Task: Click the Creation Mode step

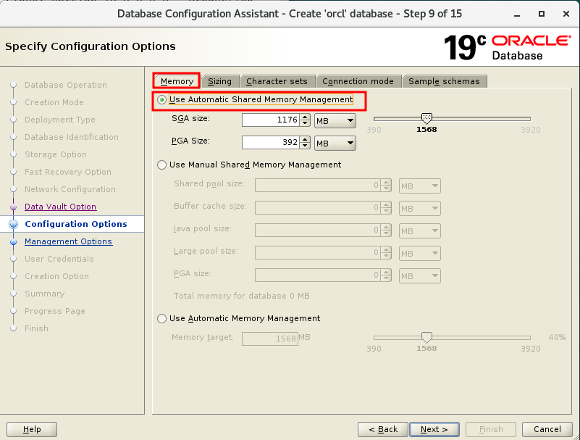Action: (54, 102)
